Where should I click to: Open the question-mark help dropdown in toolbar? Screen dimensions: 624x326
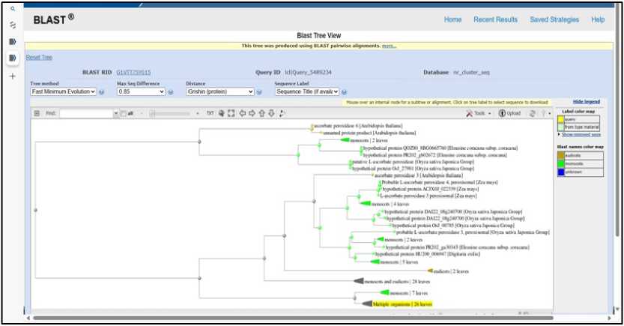click(545, 113)
